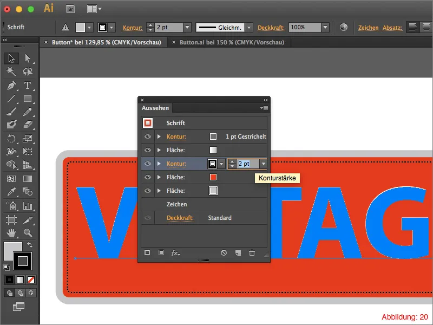
Task: Open Deckkraft percentage dropdown
Action: click(325, 28)
